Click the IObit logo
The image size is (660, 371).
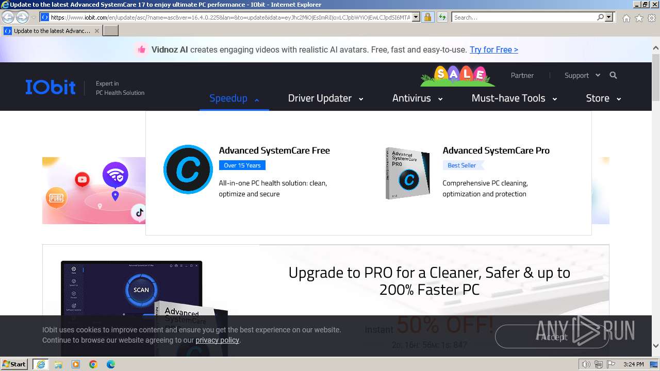click(x=51, y=87)
